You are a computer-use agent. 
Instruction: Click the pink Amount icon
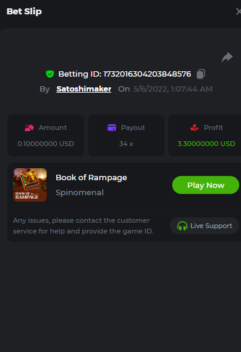tap(29, 128)
